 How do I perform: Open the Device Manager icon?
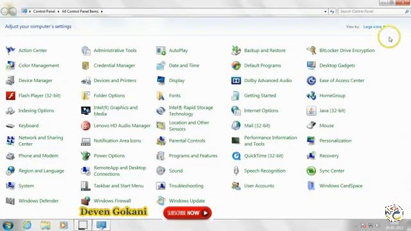pos(10,80)
